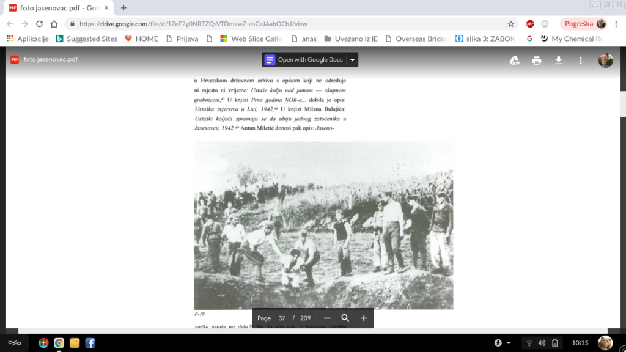
Task: Bookmark this page with the star icon
Action: [511, 24]
